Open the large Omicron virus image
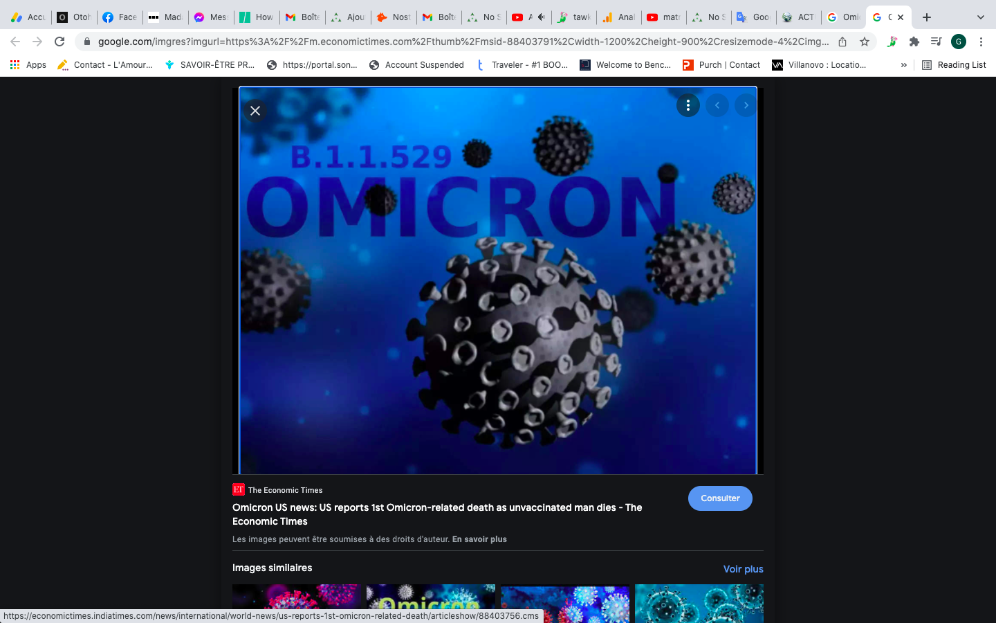 pos(498,280)
